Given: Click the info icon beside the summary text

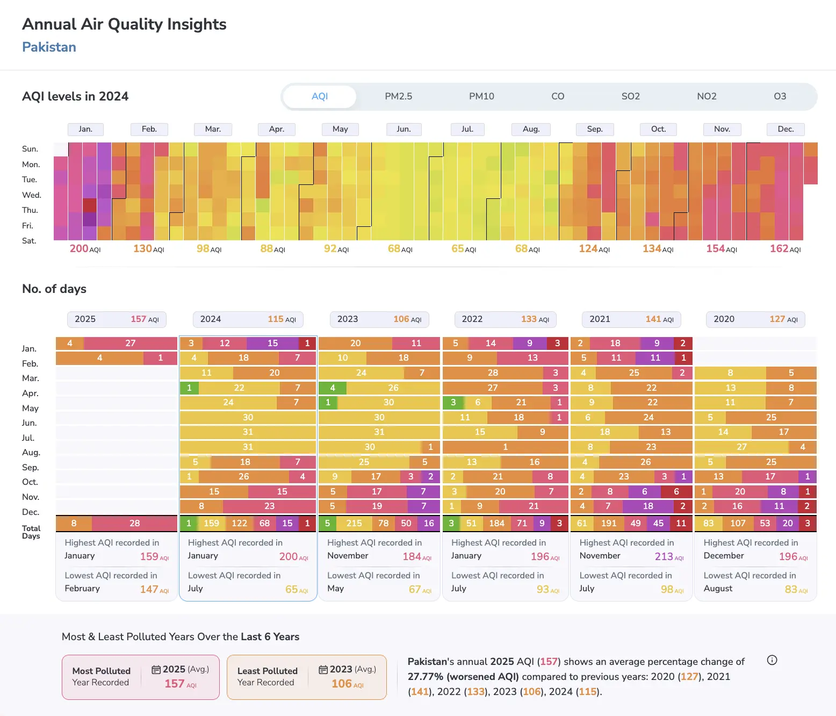Looking at the screenshot, I should (x=772, y=660).
